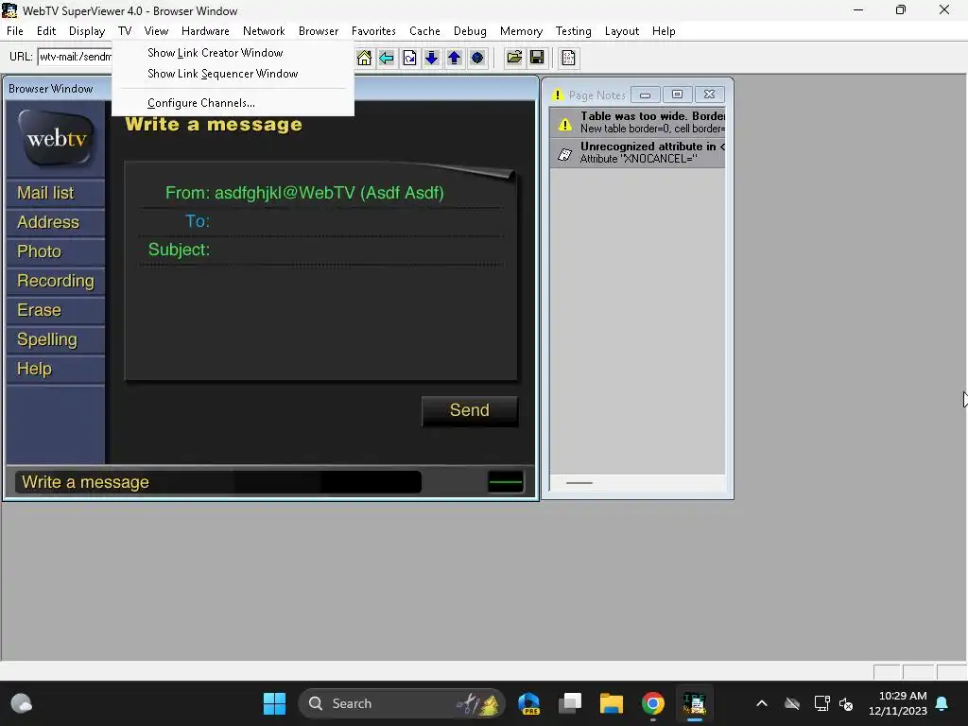The width and height of the screenshot is (968, 726).
Task: Open the Display menu
Action: (x=87, y=31)
